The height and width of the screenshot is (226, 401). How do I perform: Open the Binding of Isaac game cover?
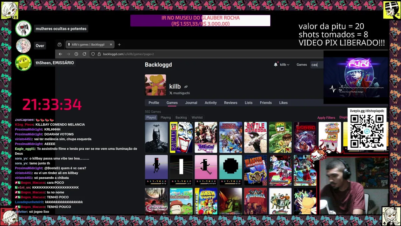(x=305, y=137)
